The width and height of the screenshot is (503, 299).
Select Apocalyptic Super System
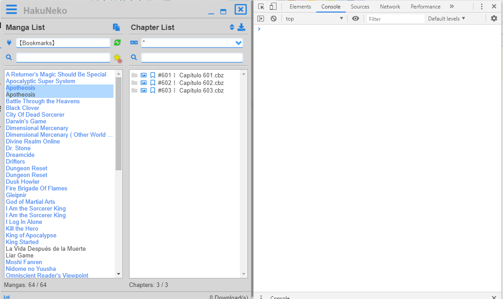click(x=40, y=81)
